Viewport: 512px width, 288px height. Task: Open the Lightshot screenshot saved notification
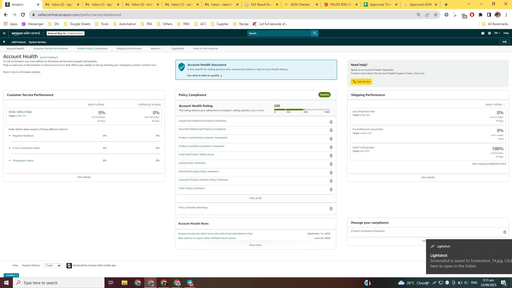(469, 257)
